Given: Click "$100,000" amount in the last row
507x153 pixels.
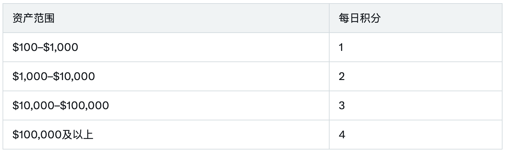Looking at the screenshot, I should click(37, 135).
